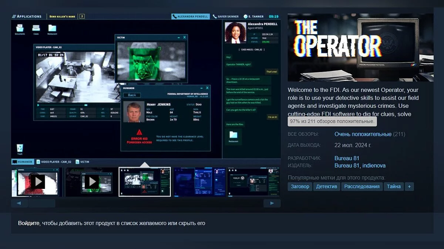Viewport: 444px width, 249px height.
Task: Click the plus button to add tags
Action: (409, 186)
